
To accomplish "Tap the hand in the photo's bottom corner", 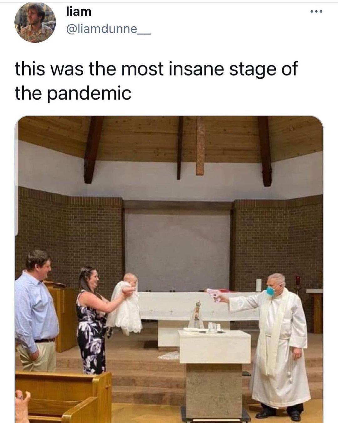I will [23, 406].
